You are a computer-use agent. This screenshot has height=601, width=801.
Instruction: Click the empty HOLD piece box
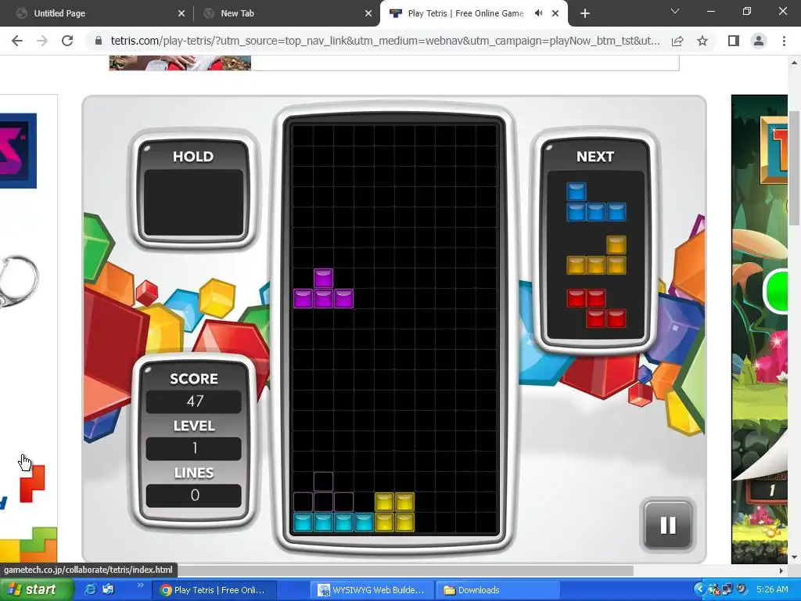tap(194, 203)
